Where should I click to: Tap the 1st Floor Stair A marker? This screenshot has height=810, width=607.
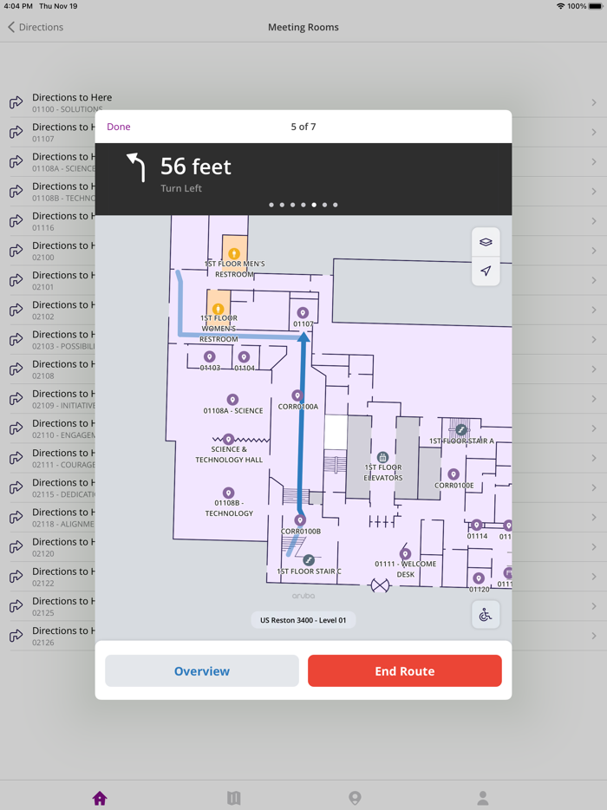point(460,428)
